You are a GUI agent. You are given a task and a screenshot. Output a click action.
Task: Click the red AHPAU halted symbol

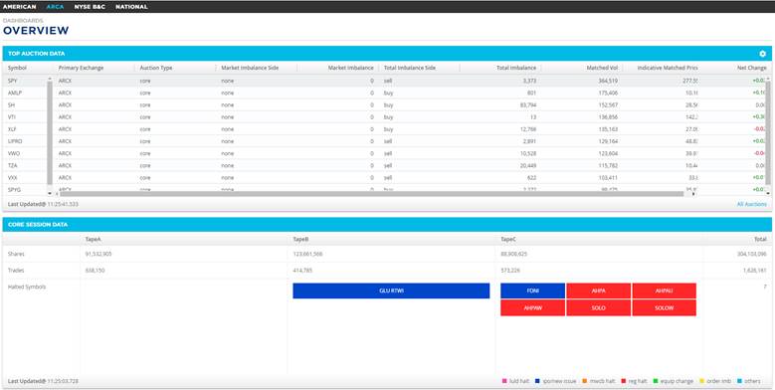click(x=665, y=291)
